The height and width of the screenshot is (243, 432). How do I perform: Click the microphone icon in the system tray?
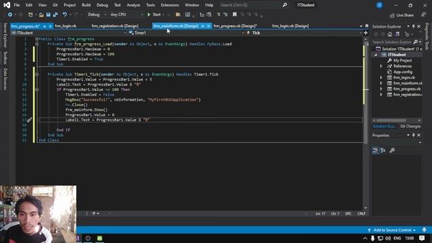pos(373,238)
